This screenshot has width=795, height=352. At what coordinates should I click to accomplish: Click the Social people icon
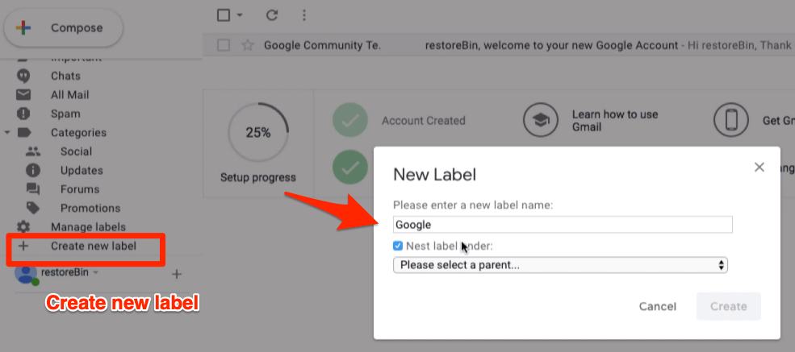[x=33, y=151]
